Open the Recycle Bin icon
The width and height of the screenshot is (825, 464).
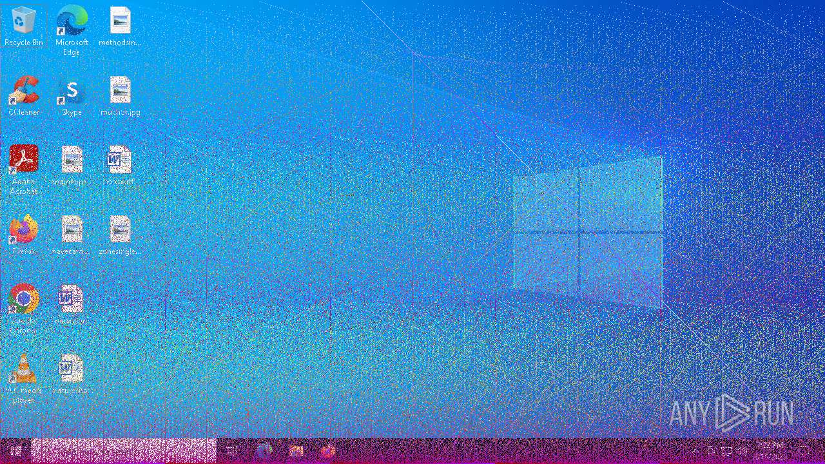coord(24,26)
